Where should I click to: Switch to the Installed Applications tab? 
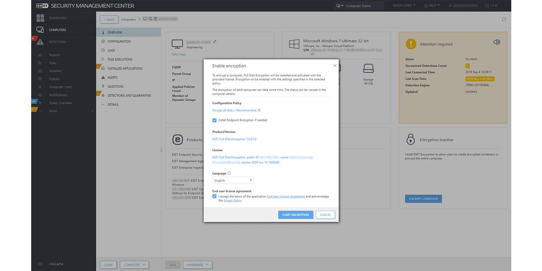pos(129,69)
